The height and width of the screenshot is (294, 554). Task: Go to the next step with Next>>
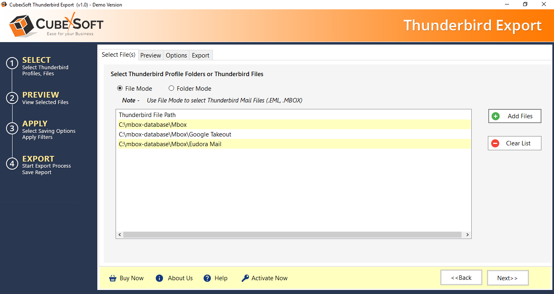508,278
